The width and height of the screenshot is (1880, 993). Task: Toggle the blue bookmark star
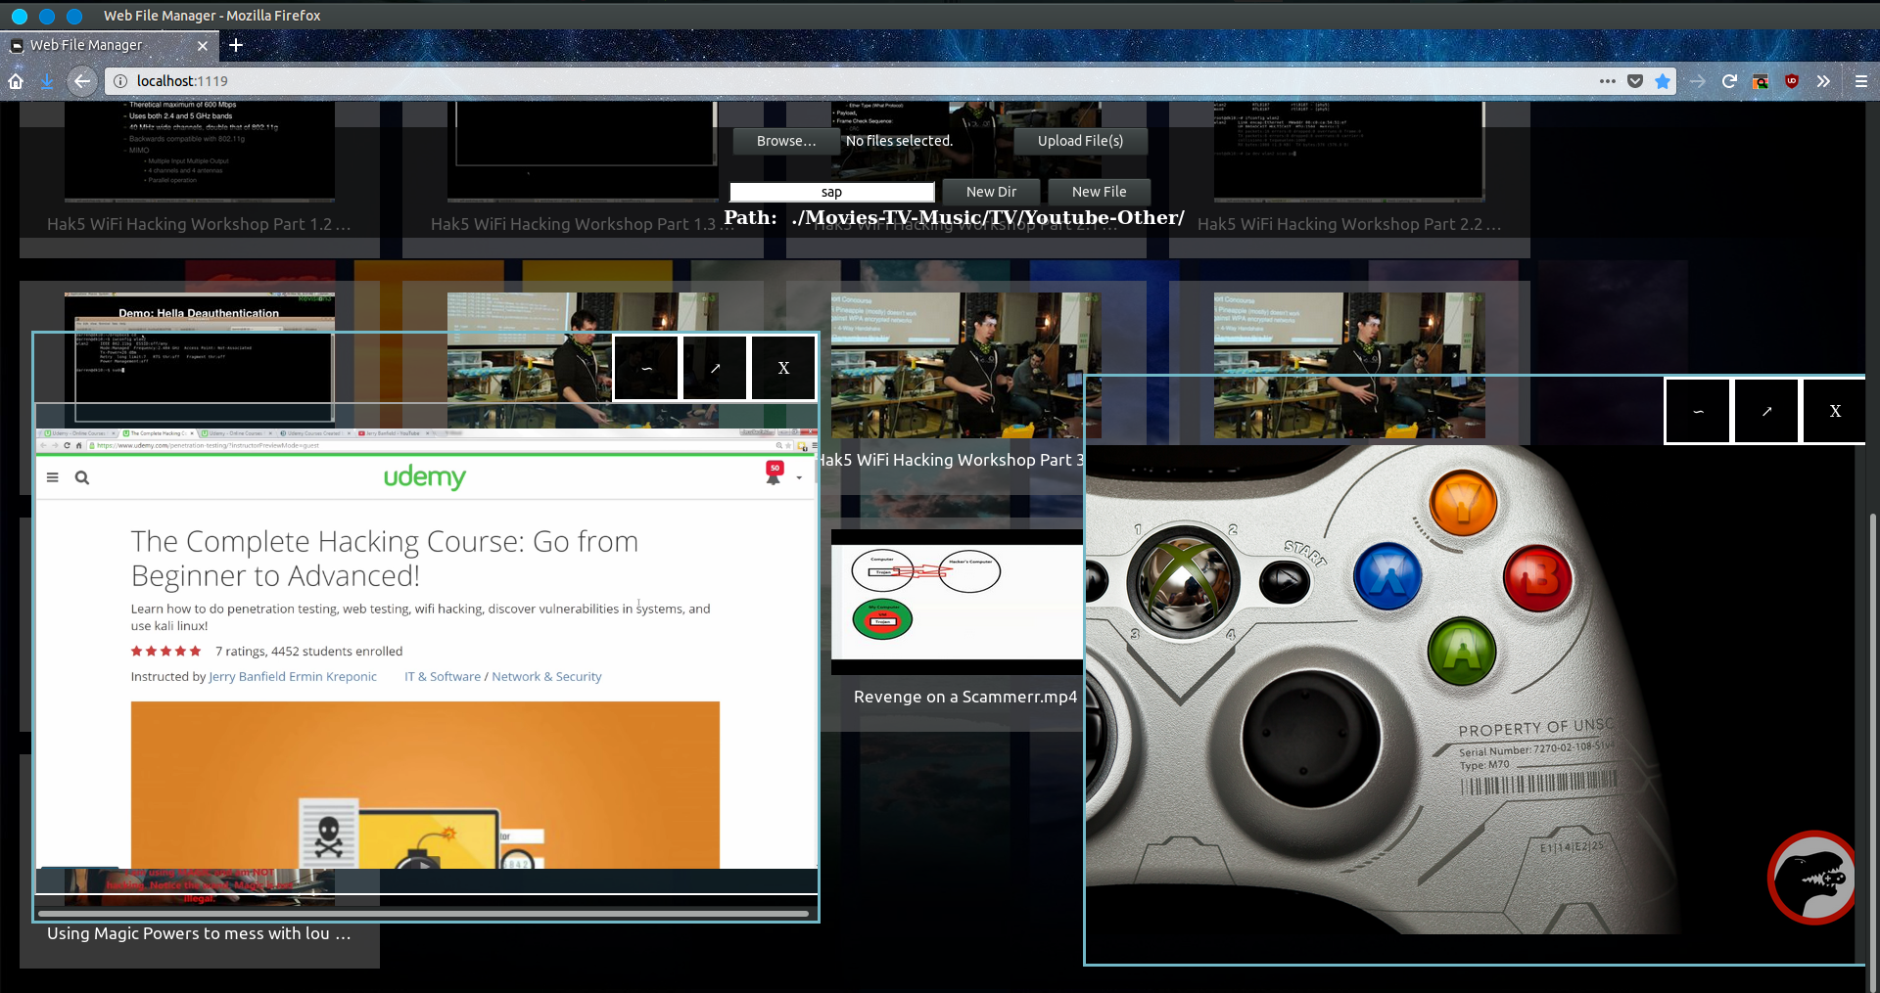[1663, 81]
